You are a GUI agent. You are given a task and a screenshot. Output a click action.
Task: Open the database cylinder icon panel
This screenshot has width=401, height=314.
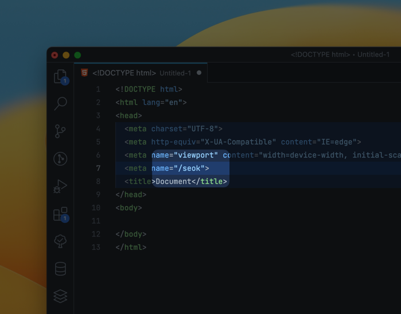pos(60,268)
